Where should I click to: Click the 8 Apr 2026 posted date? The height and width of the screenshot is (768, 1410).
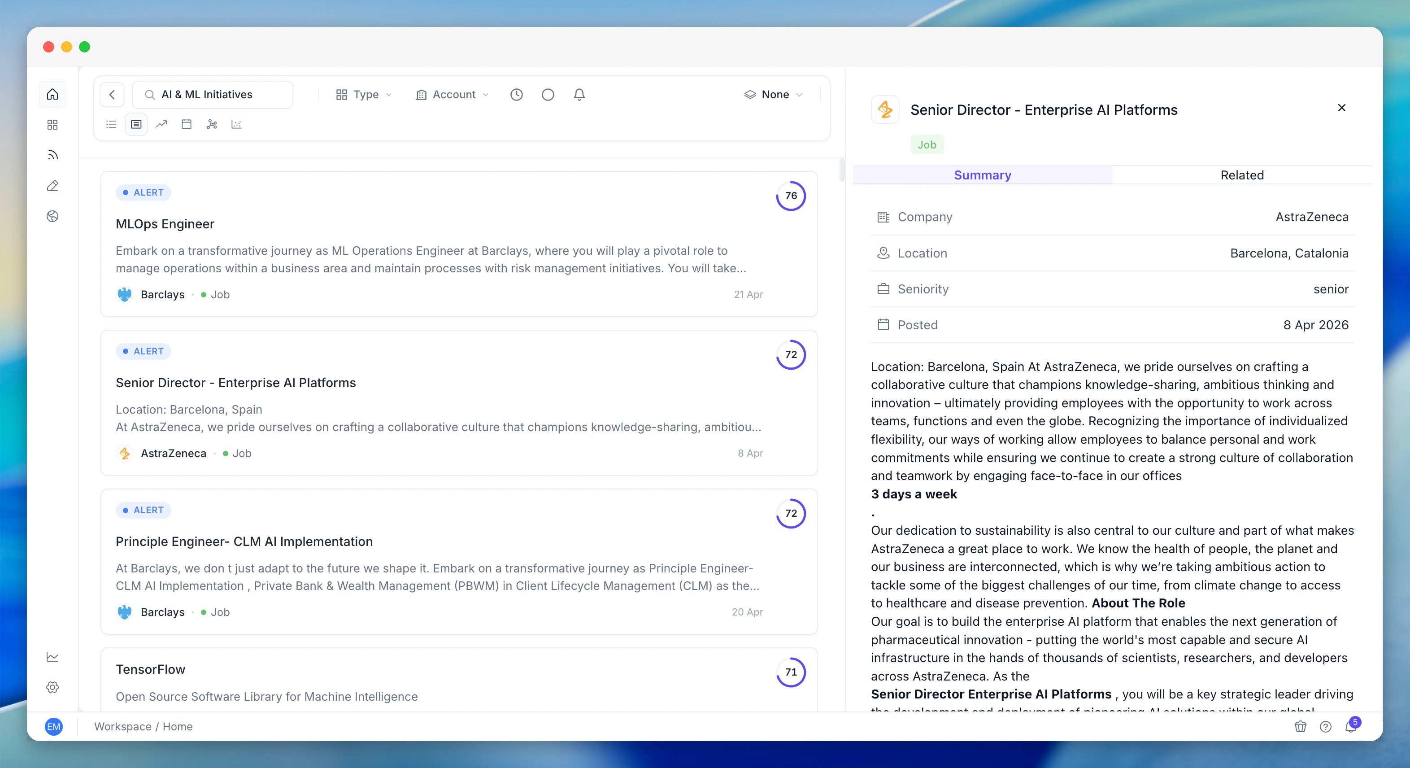tap(1316, 325)
